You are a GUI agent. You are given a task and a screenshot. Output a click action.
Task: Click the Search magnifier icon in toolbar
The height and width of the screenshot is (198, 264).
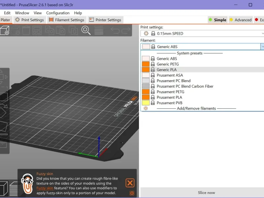pyautogui.click(x=86, y=30)
